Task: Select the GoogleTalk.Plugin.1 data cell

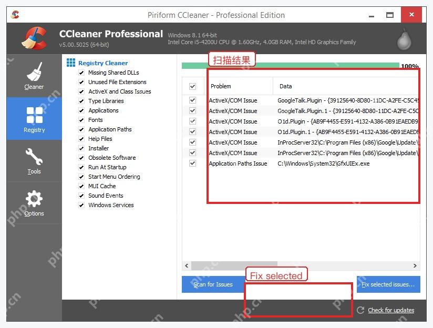Action: (348, 111)
